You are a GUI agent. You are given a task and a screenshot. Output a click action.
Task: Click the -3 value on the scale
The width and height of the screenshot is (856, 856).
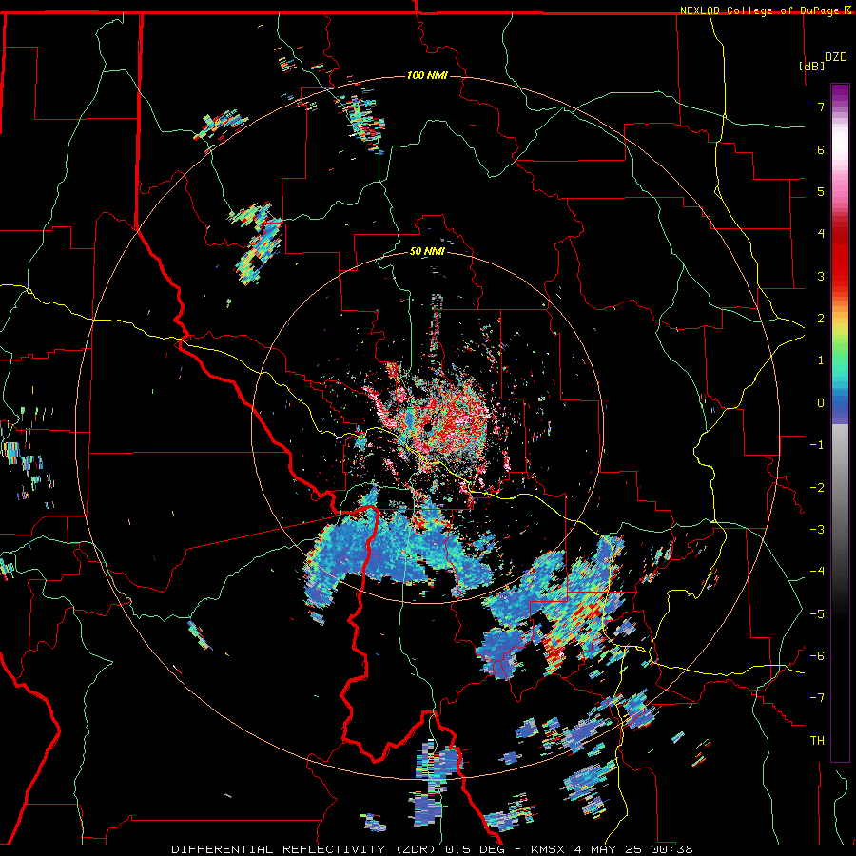coord(817,530)
